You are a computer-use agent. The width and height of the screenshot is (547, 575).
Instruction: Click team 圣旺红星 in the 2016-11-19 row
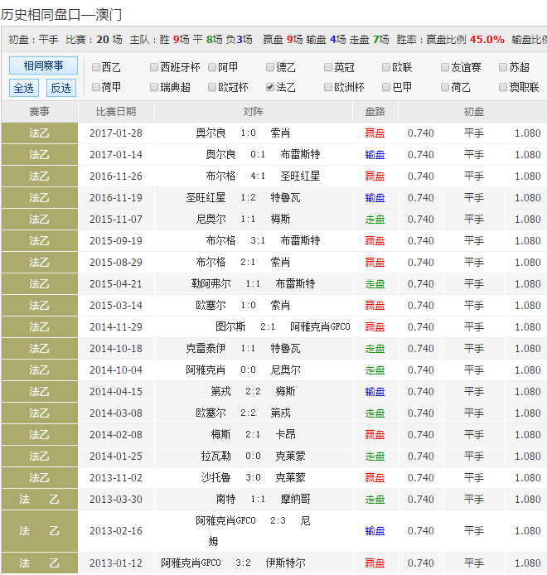[x=206, y=198]
